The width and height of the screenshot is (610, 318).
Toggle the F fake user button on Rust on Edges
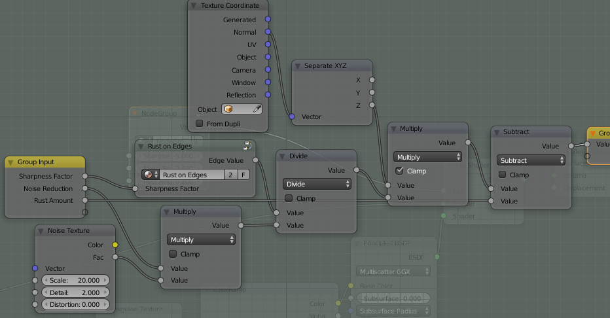pyautogui.click(x=243, y=175)
